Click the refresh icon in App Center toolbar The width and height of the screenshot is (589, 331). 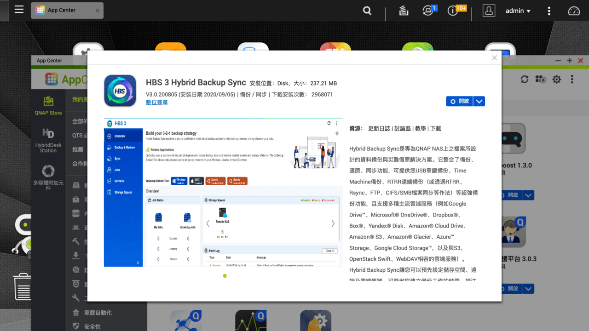point(525,79)
